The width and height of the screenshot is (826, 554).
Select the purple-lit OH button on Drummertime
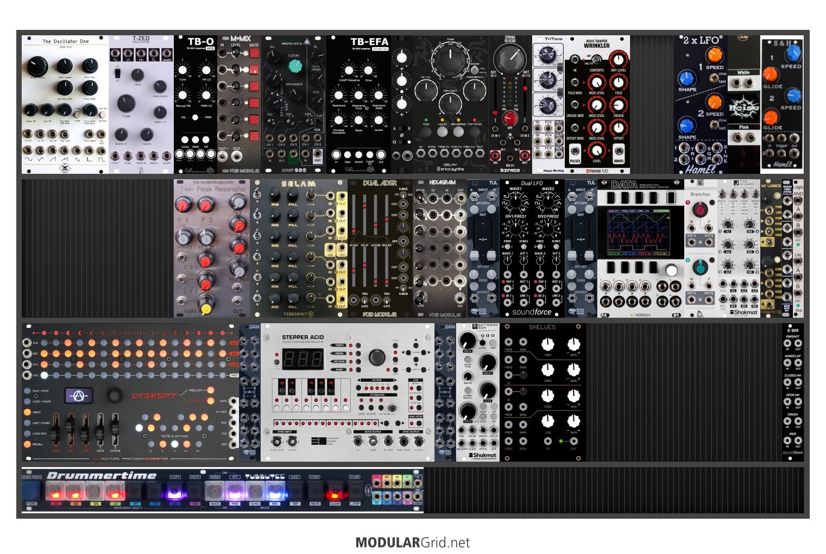coord(175,492)
